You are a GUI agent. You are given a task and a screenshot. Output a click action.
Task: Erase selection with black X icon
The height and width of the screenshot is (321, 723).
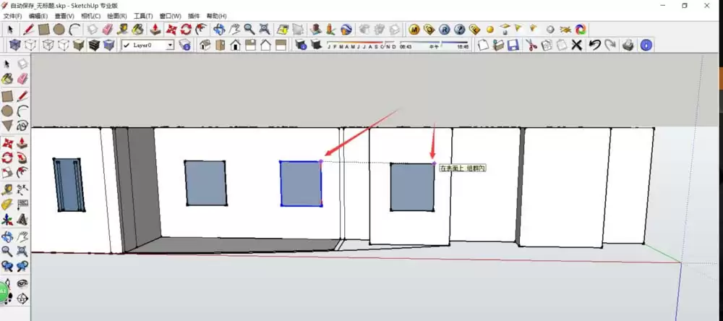point(576,45)
